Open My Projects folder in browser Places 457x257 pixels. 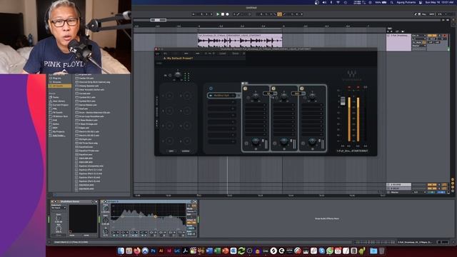[59, 131]
